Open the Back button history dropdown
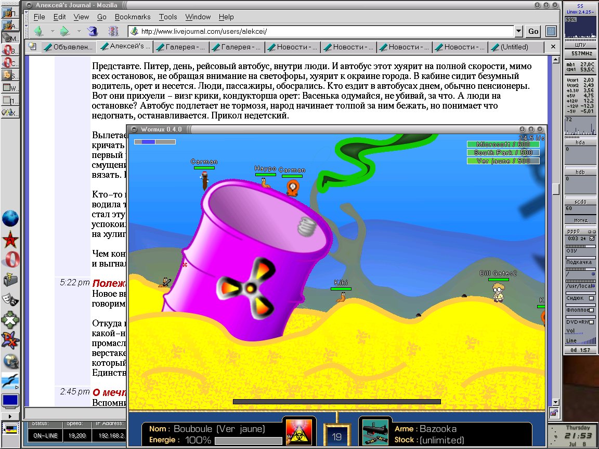The height and width of the screenshot is (449, 599). tap(53, 31)
